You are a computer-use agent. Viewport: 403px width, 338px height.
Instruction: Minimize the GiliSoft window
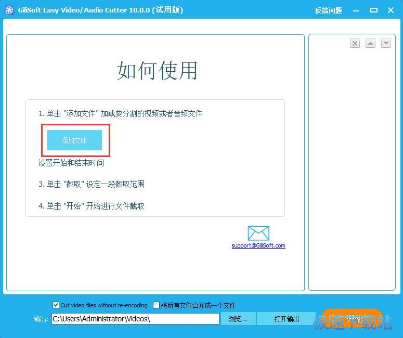point(357,10)
